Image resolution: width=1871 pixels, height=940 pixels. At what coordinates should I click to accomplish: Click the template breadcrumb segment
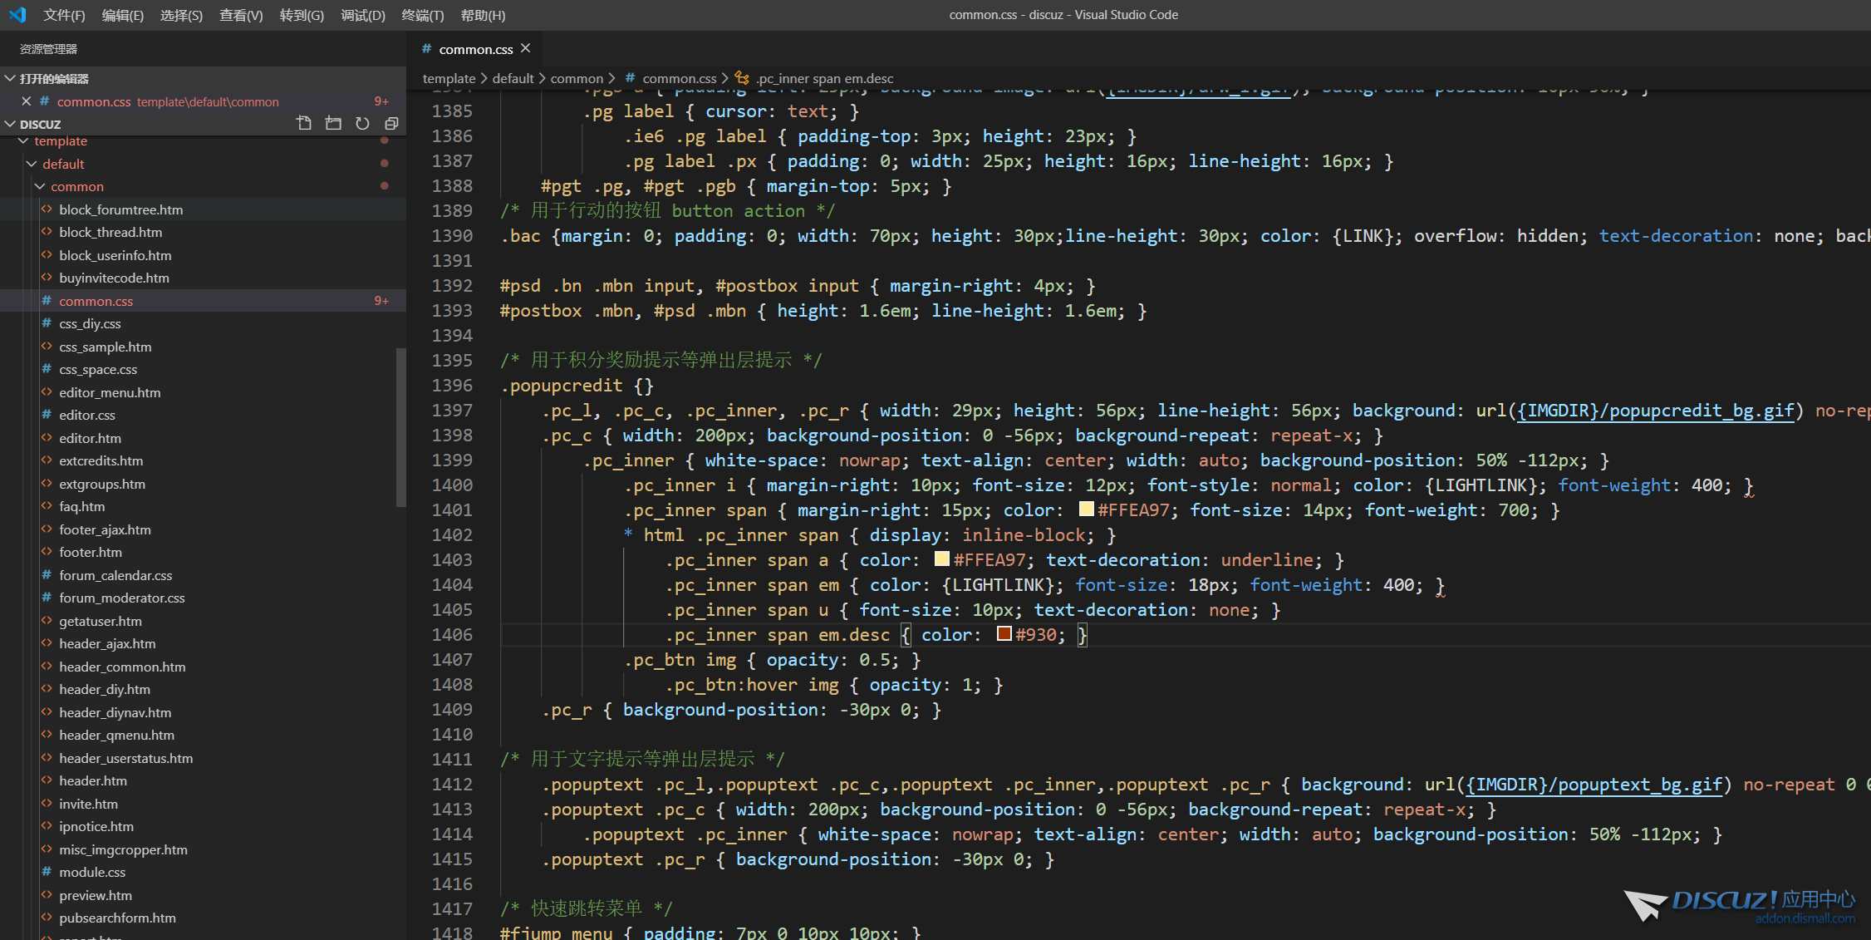click(x=449, y=78)
